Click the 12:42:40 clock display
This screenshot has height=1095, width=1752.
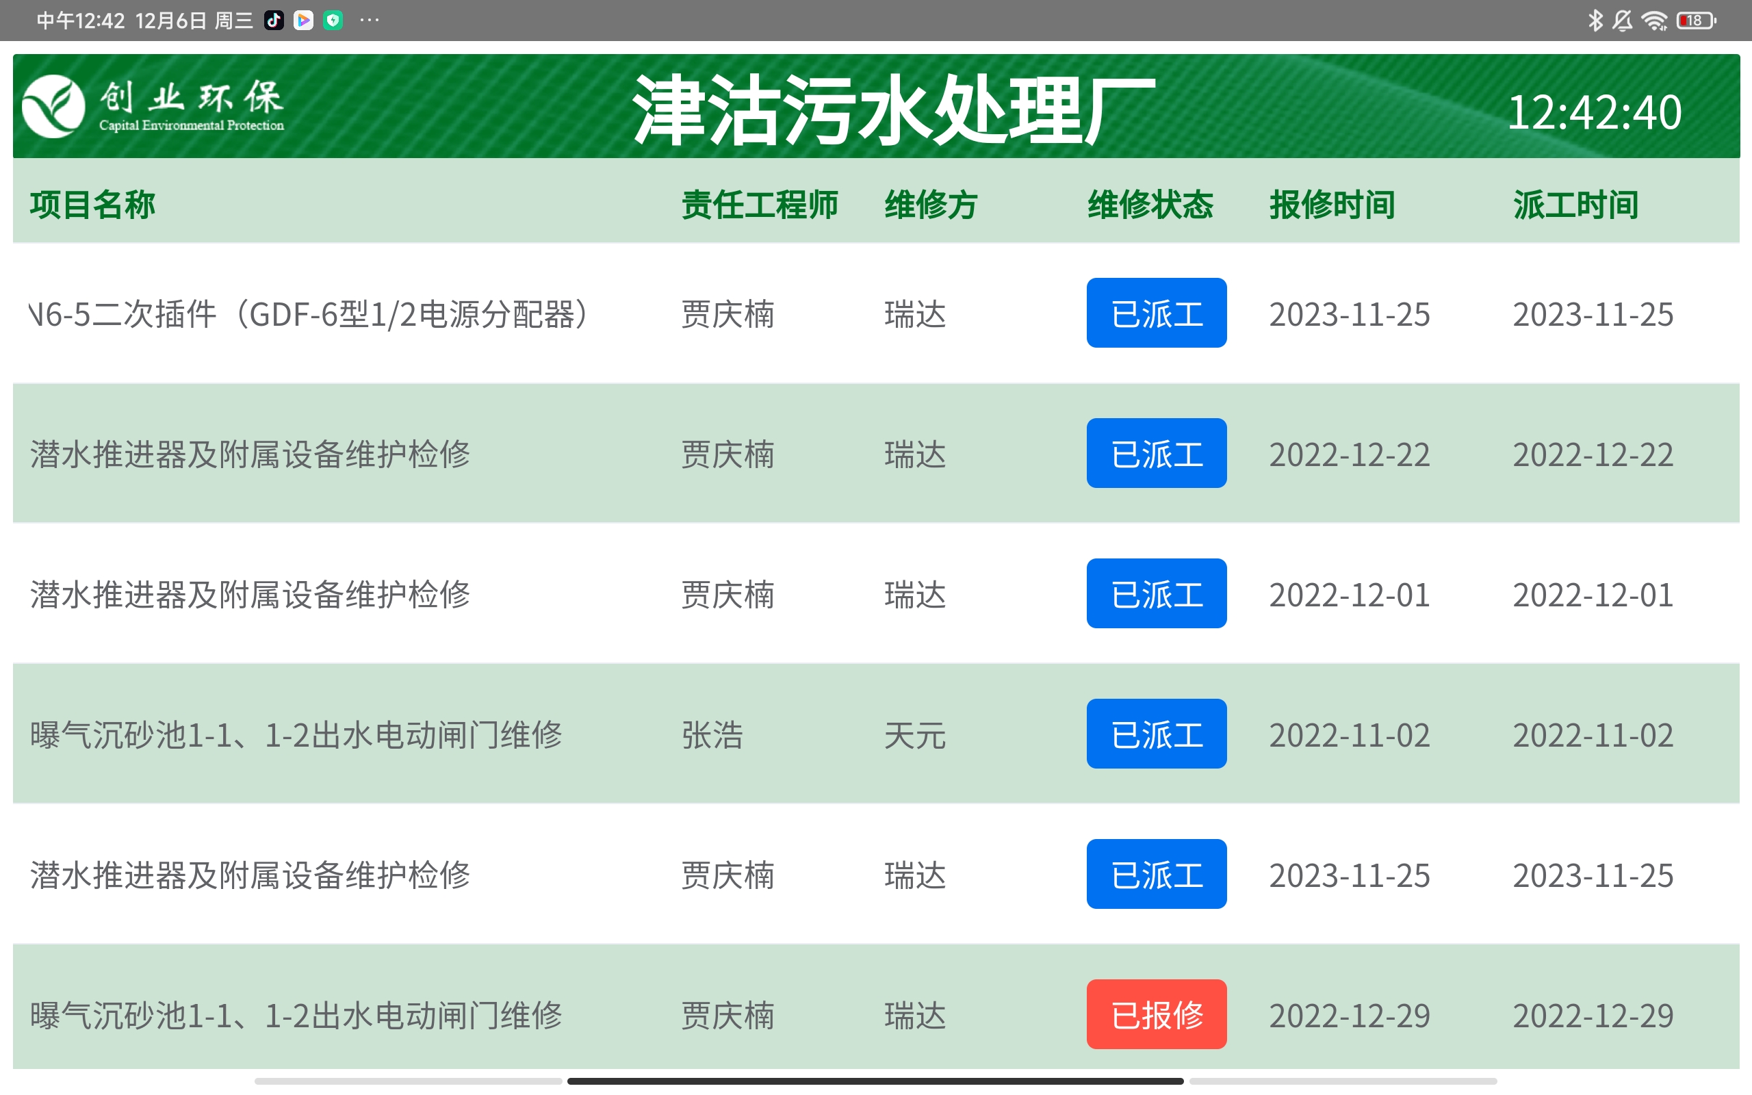pyautogui.click(x=1593, y=113)
